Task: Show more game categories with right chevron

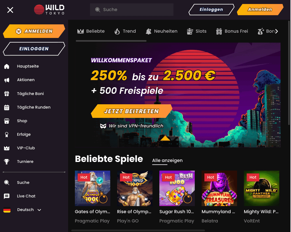Action: [x=276, y=31]
